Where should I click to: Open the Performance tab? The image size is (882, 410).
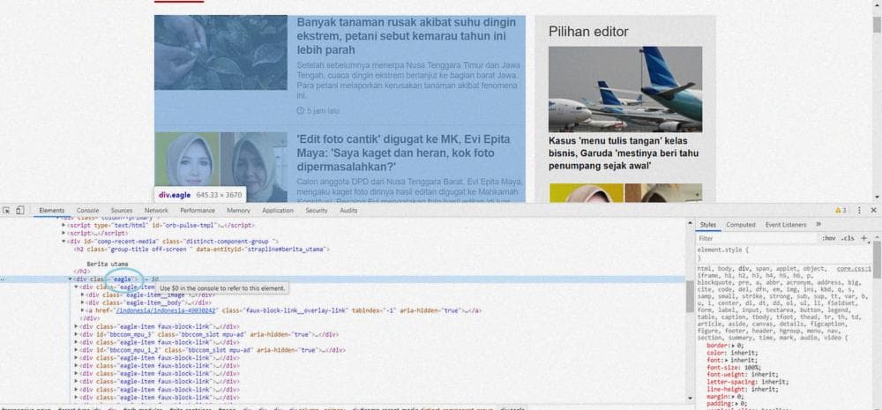(198, 211)
